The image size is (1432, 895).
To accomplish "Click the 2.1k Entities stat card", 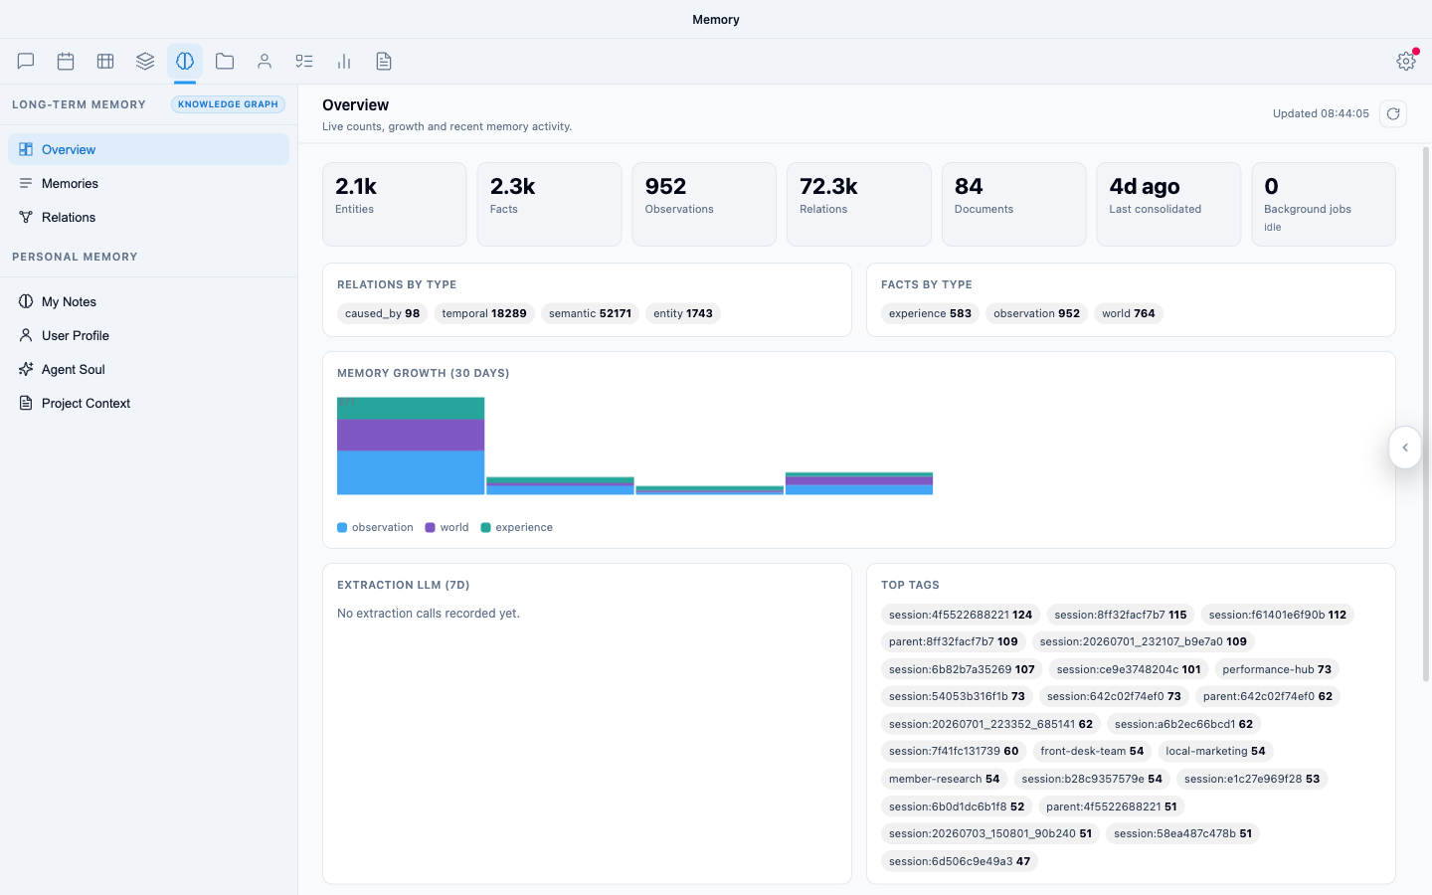I will coord(394,204).
